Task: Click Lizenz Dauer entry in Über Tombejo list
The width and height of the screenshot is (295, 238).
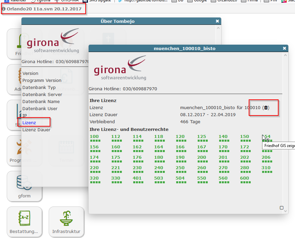Action: click(36, 130)
